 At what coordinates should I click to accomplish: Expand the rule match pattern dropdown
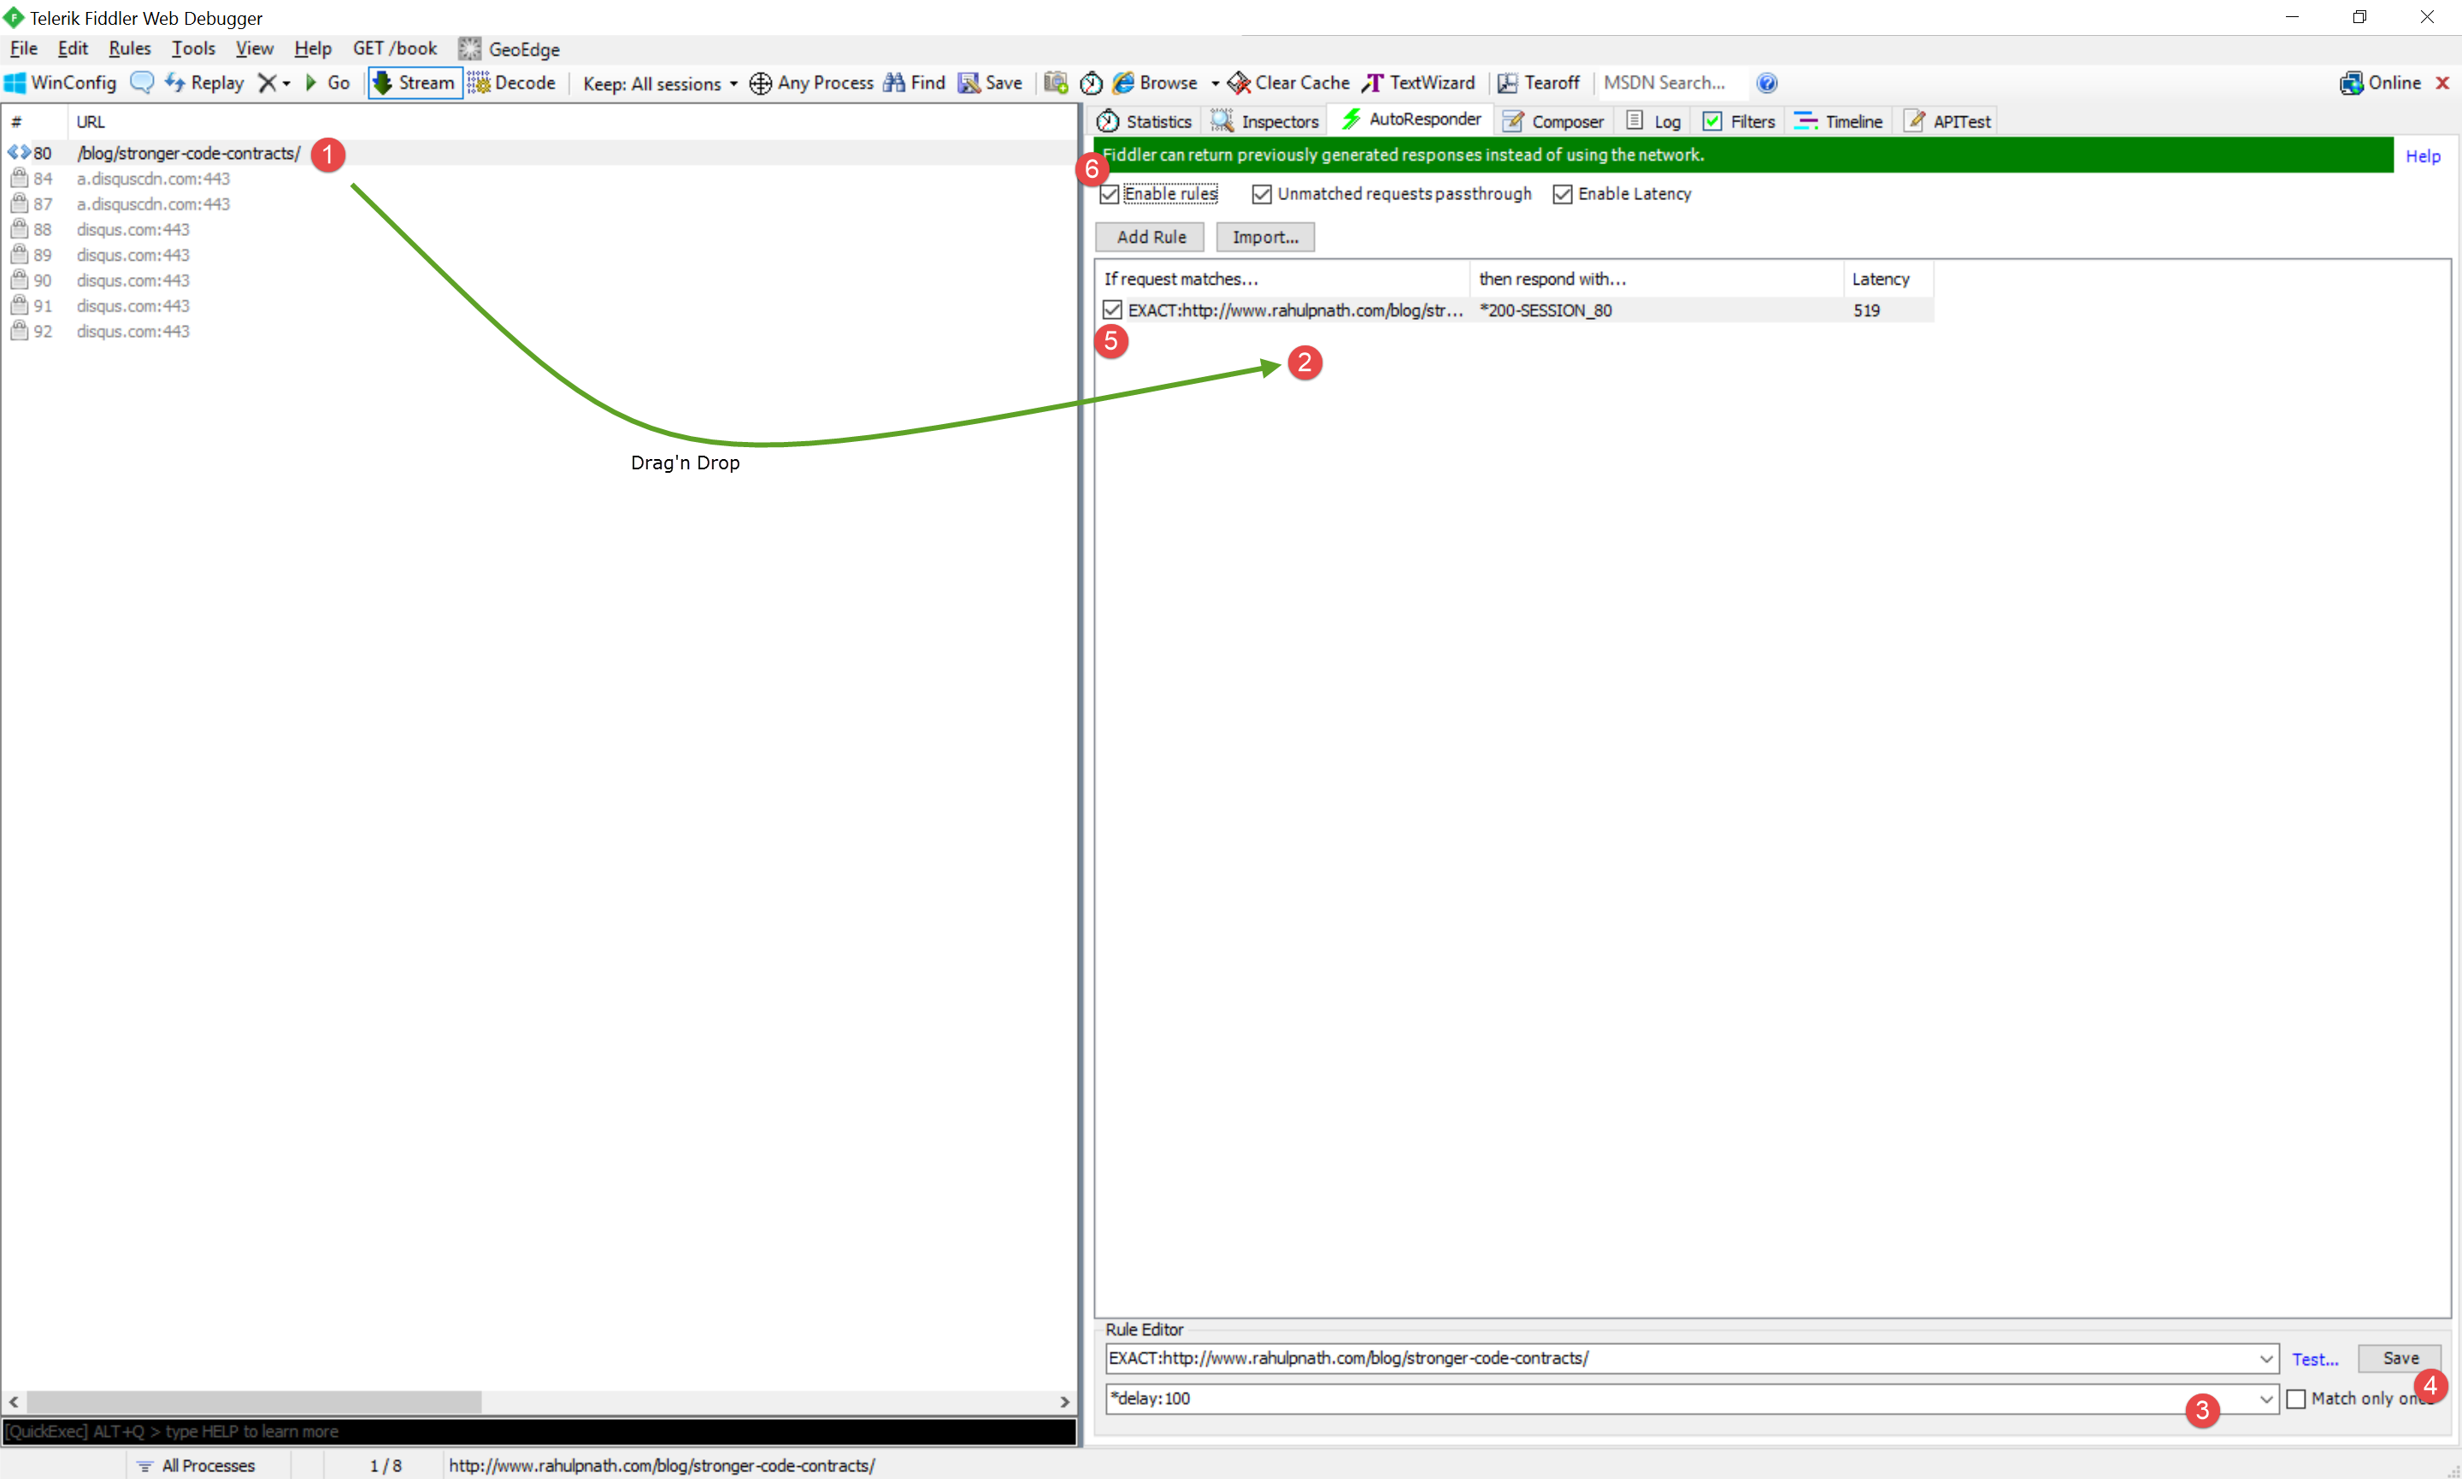pyautogui.click(x=2265, y=1358)
